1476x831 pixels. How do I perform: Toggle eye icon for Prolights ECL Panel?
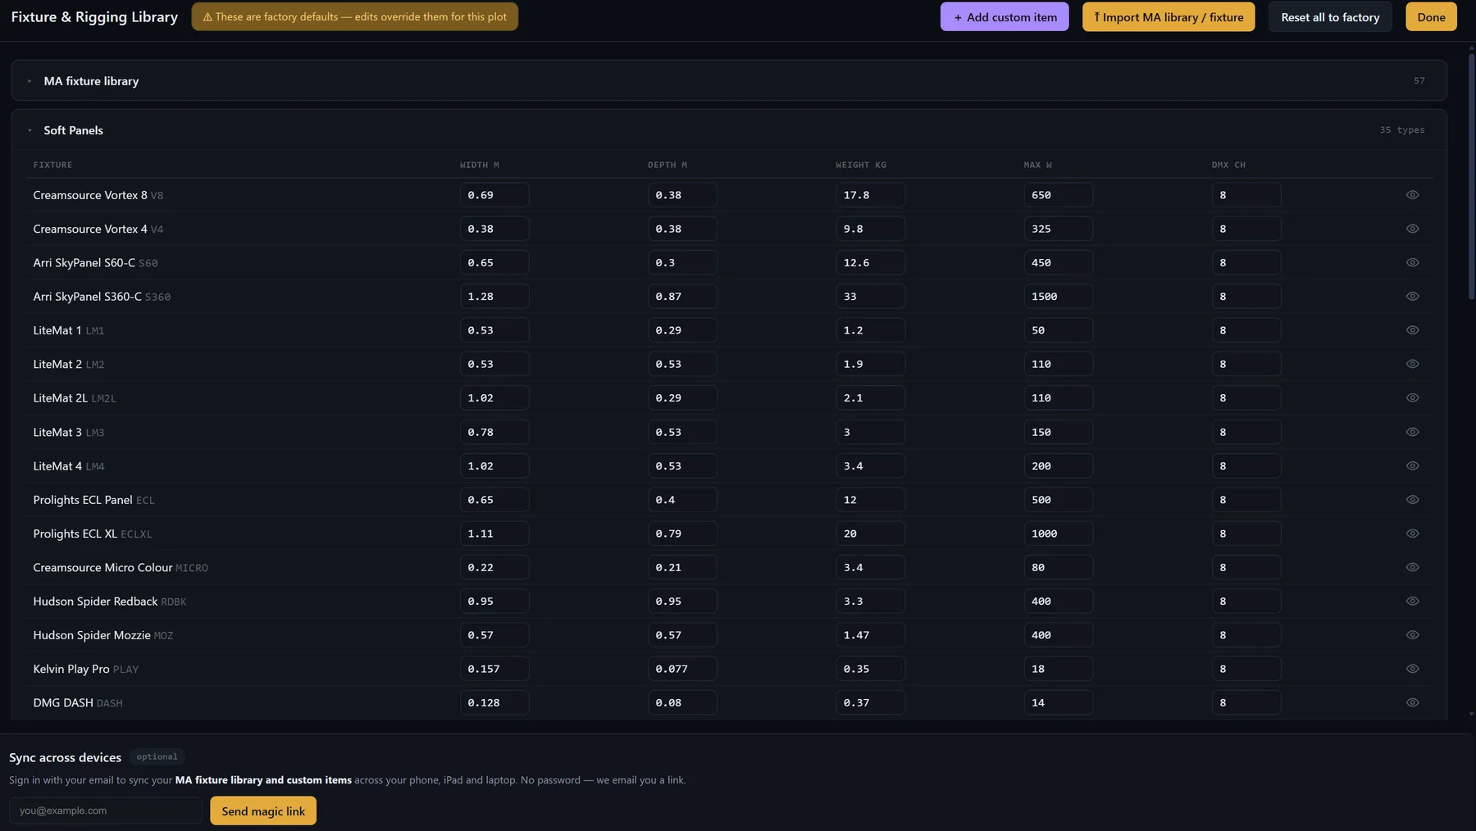1412,499
